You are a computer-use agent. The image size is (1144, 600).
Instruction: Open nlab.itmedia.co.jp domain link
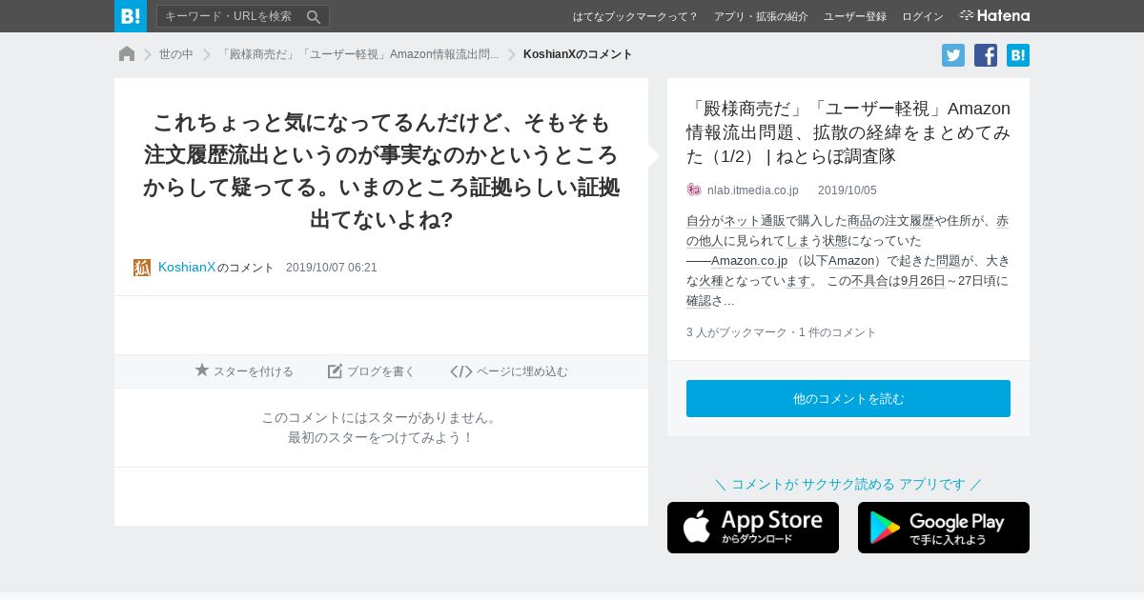click(x=753, y=190)
